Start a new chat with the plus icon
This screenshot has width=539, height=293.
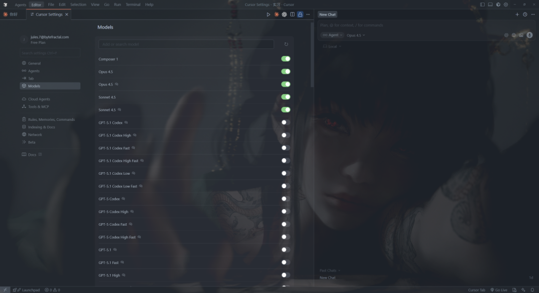point(517,14)
